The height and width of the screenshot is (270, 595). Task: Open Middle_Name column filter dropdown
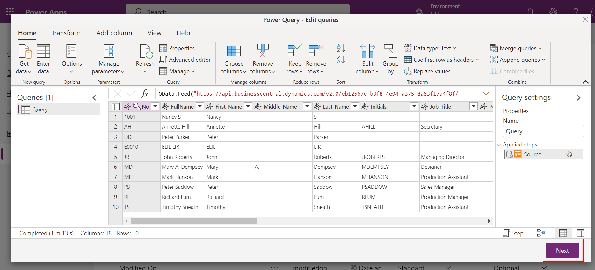307,106
